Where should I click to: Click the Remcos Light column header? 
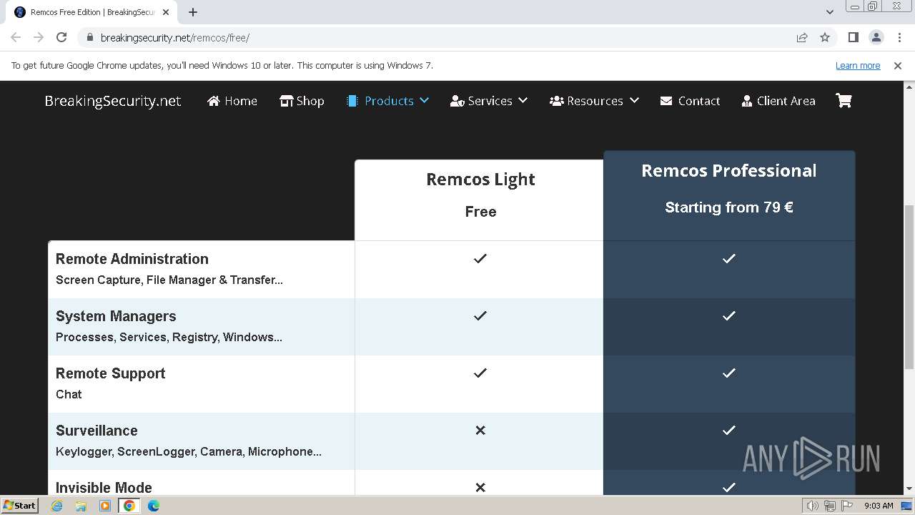click(480, 180)
